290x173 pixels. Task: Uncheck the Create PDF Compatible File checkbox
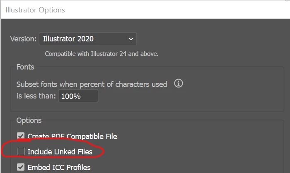(21, 136)
